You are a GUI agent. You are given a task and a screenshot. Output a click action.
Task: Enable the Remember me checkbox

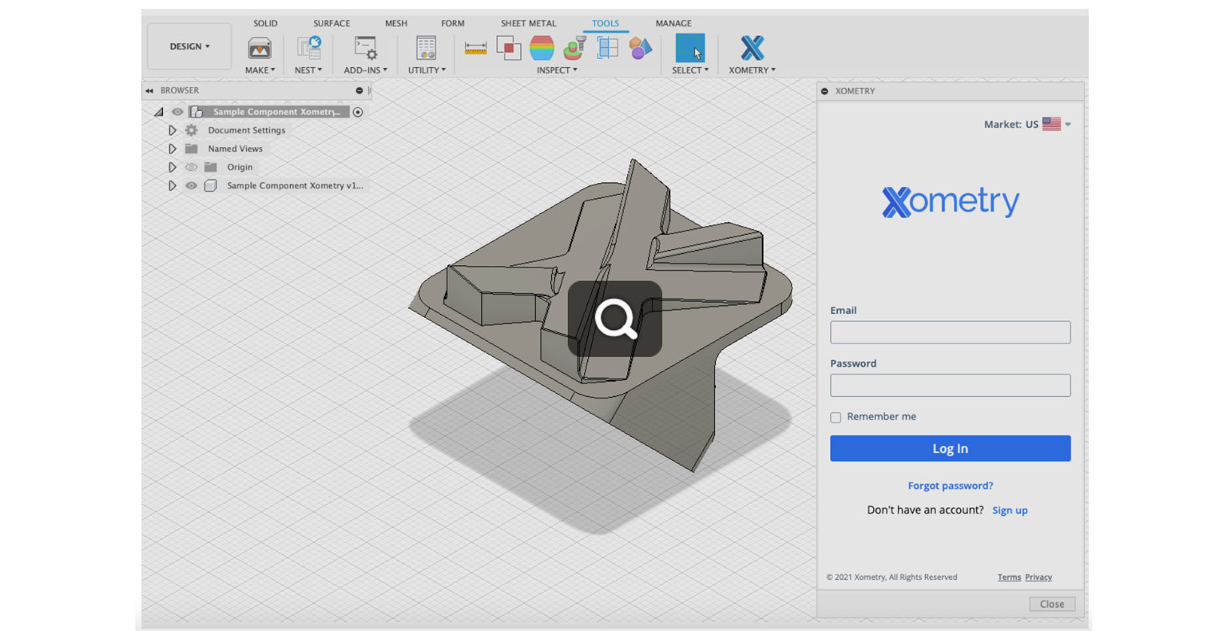[836, 417]
